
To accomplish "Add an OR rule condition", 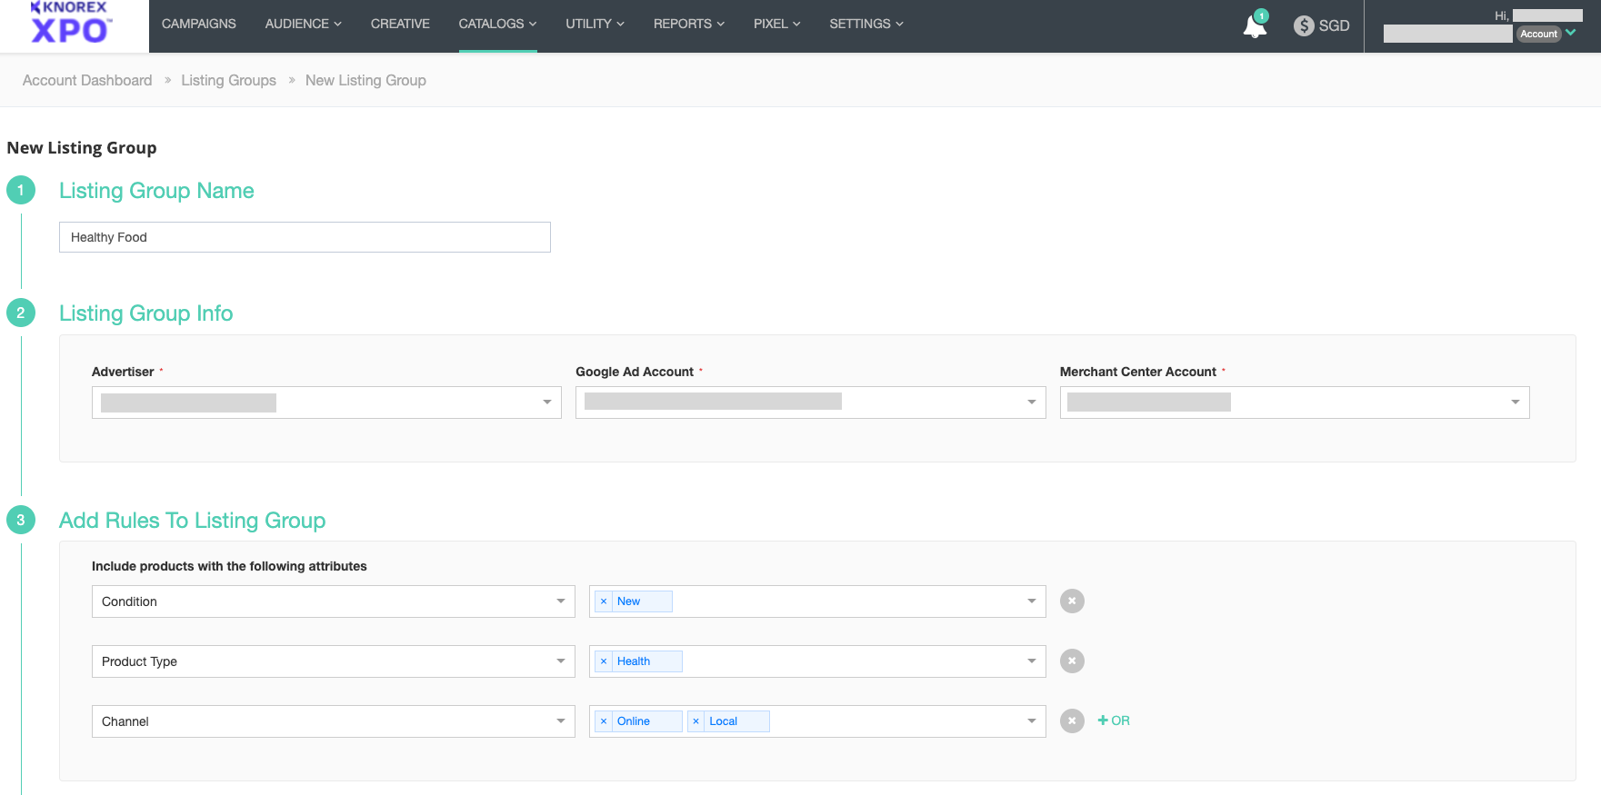I will pyautogui.click(x=1114, y=720).
